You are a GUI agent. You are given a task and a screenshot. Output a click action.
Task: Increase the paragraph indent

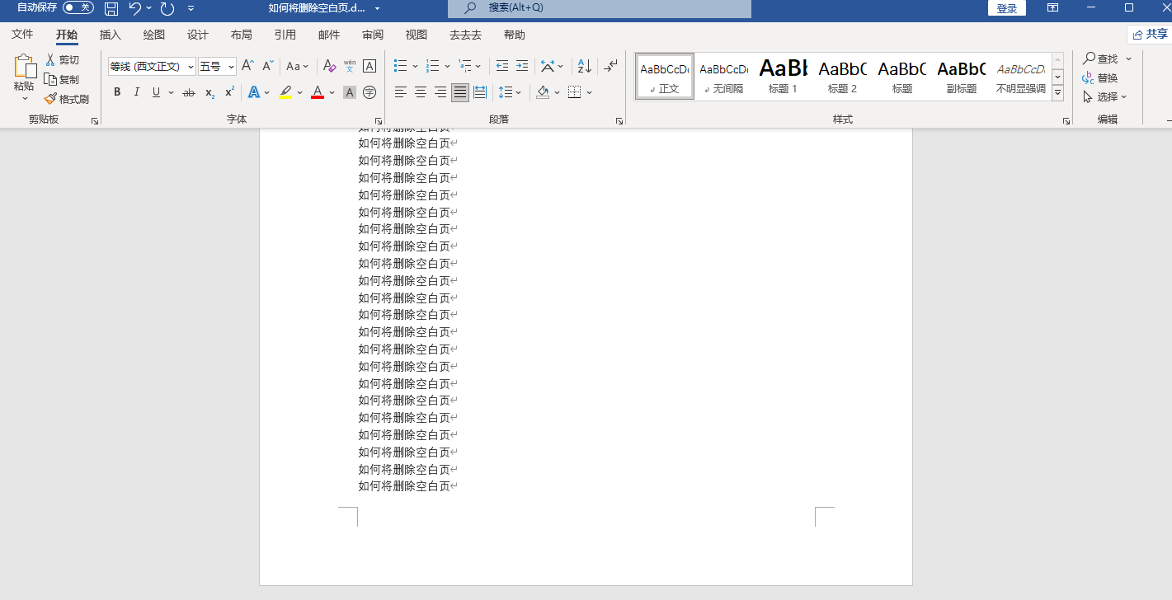tap(522, 66)
